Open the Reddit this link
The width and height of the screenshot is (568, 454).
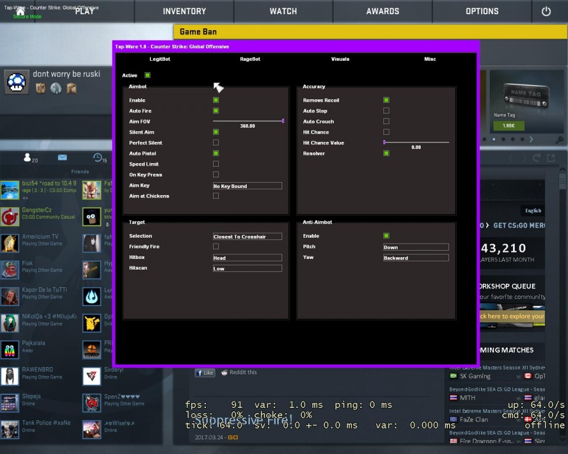pos(239,372)
